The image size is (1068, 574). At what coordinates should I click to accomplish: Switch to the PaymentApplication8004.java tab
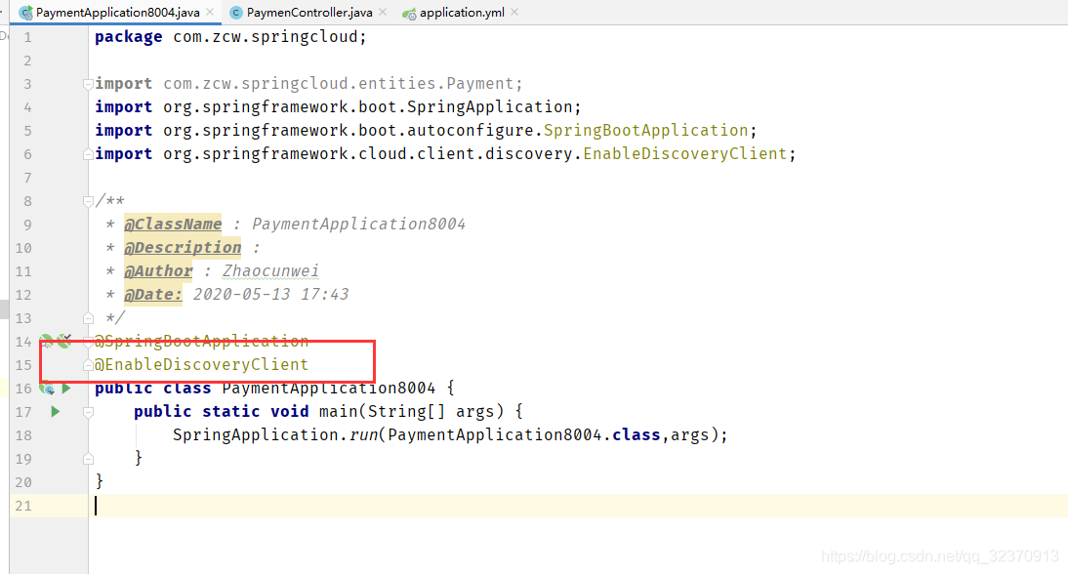117,13
